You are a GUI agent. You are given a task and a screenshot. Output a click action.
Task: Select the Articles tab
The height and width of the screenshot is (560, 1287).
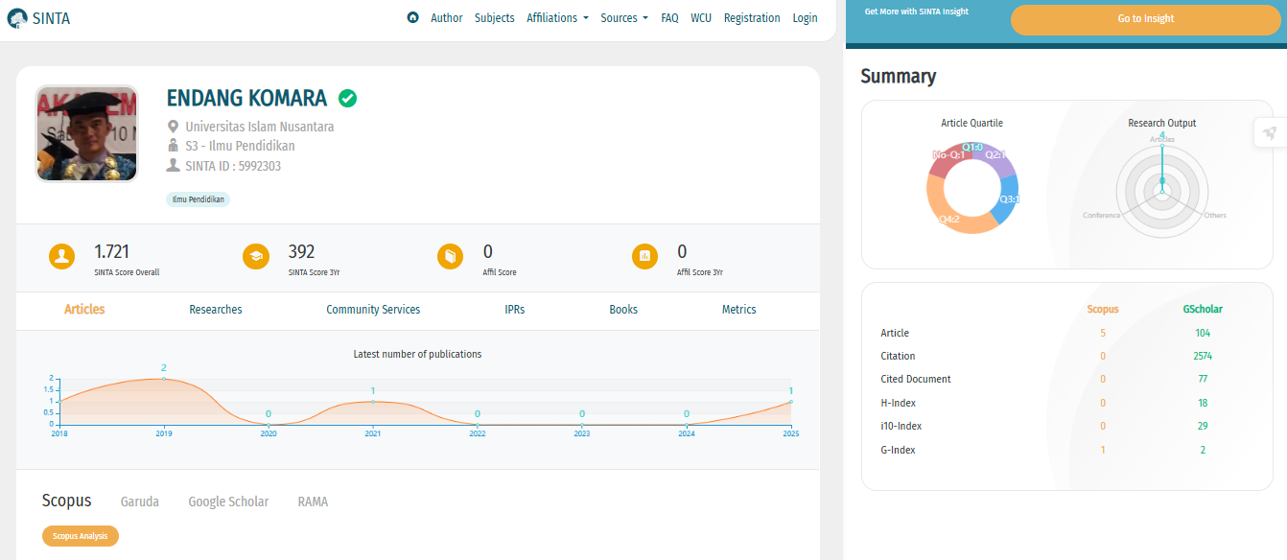84,310
